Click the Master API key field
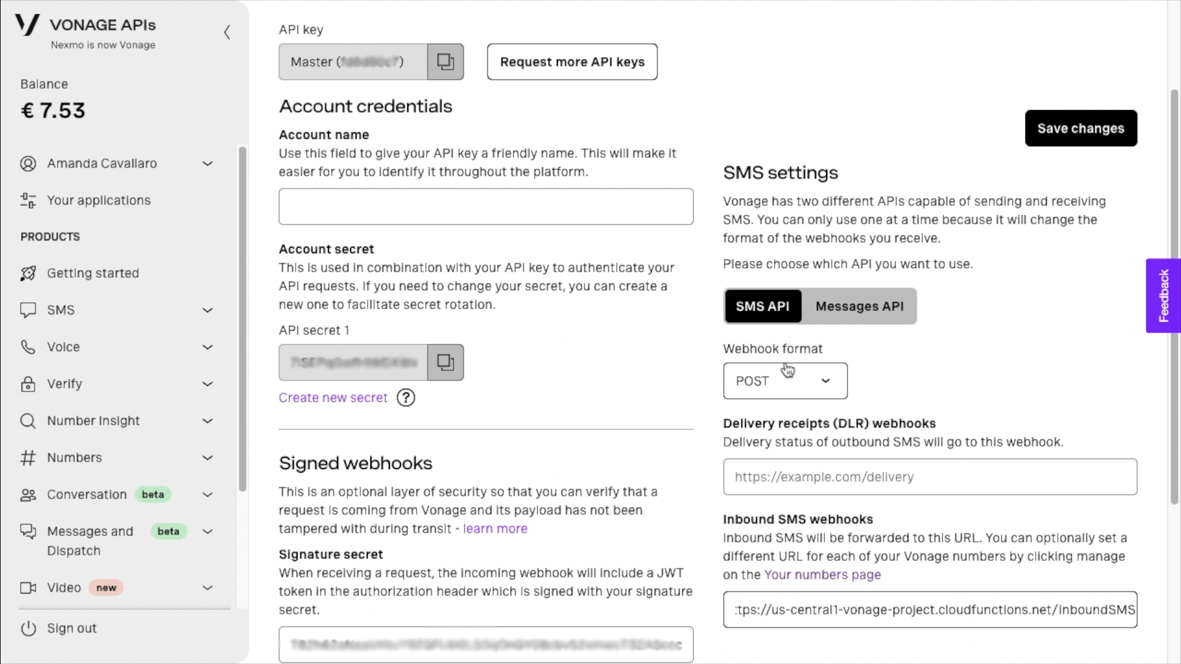Viewport: 1181px width, 664px height. pos(353,61)
